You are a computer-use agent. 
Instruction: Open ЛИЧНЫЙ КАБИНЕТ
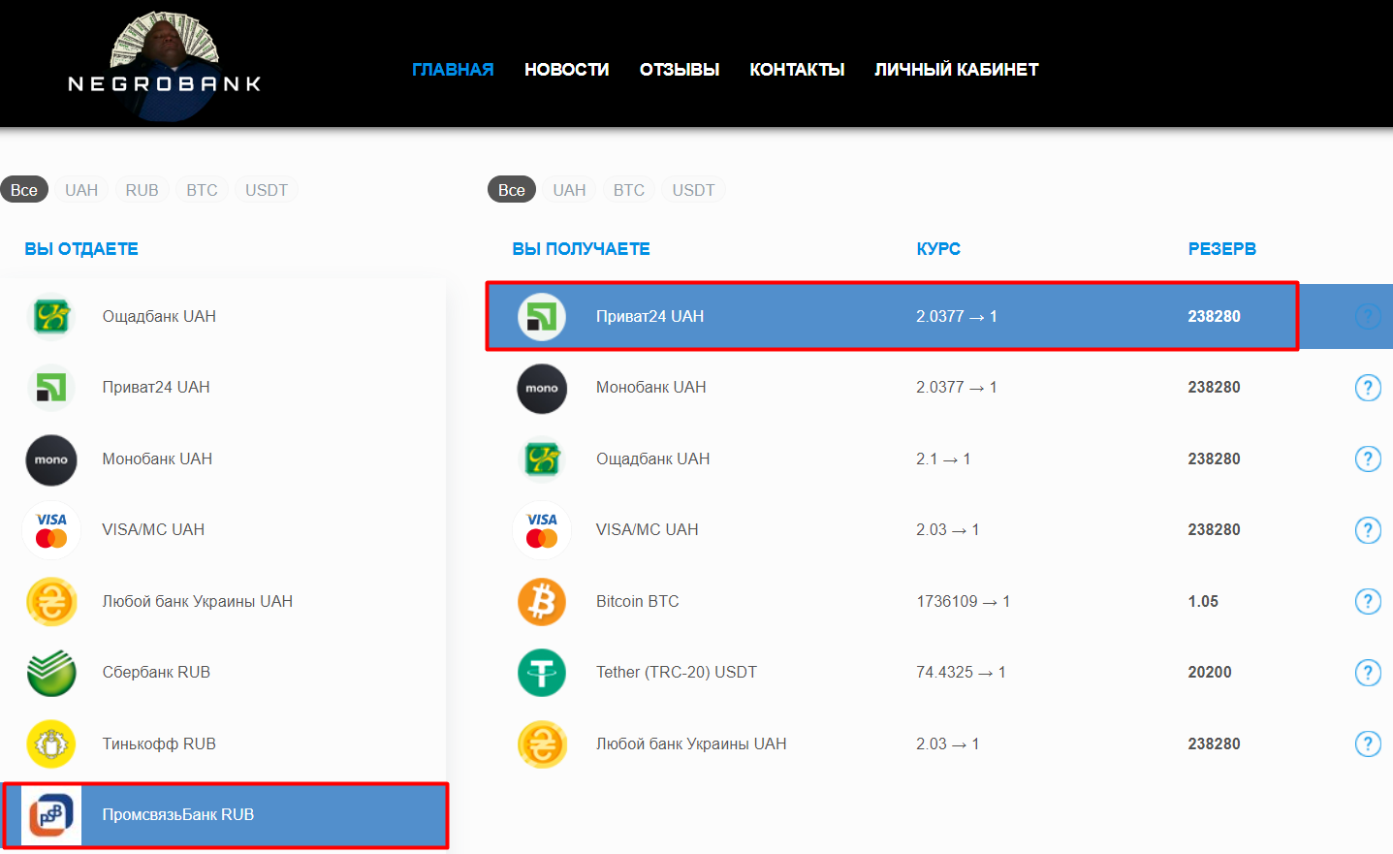pyautogui.click(x=957, y=70)
